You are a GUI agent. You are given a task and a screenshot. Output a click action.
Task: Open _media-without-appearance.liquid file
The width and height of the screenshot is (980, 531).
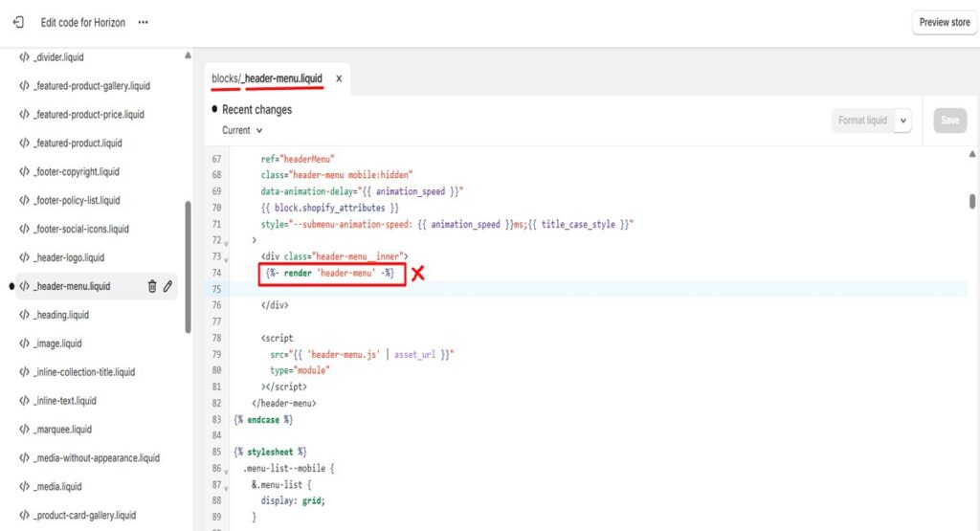click(x=97, y=458)
